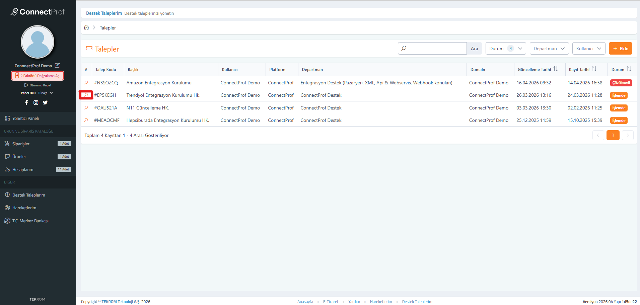
Task: View details icon for ticket #OAU521A
Action: pos(86,108)
